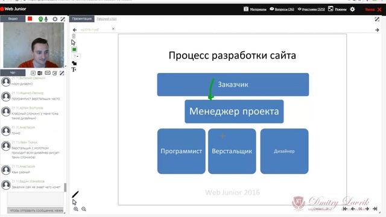Click the slide title Процесс разработки сайта
This screenshot has width=386, height=217.
[232, 55]
